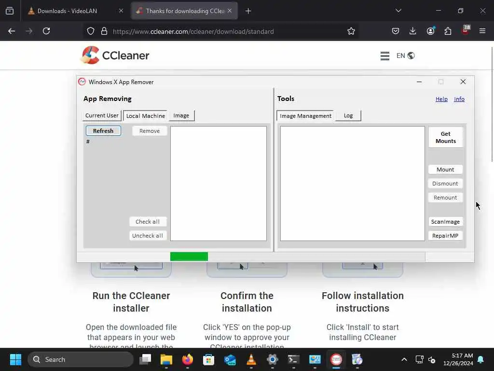Switch to the Current User tab

pos(102,115)
